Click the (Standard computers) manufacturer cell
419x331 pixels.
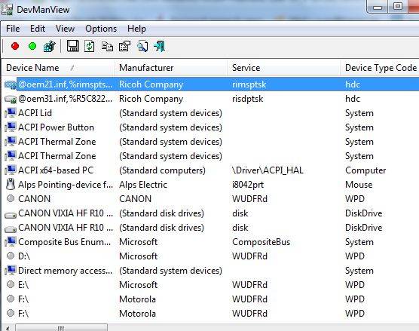tap(162, 170)
